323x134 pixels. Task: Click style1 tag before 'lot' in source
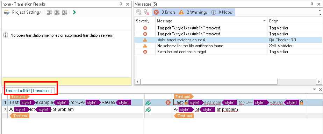(x=22, y=110)
